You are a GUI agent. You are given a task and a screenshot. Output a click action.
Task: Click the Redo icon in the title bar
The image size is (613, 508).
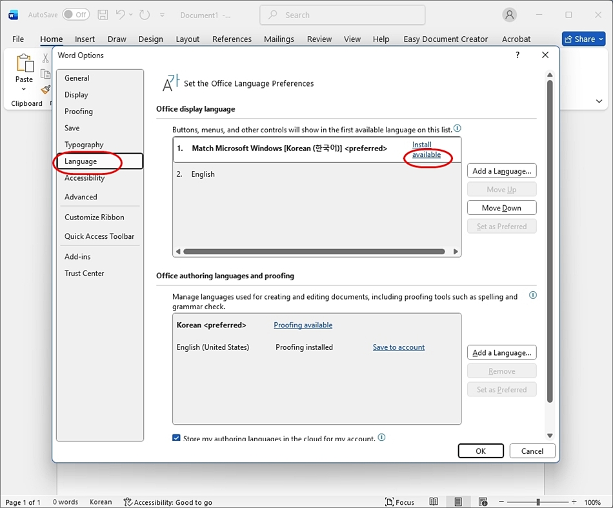[x=145, y=14]
